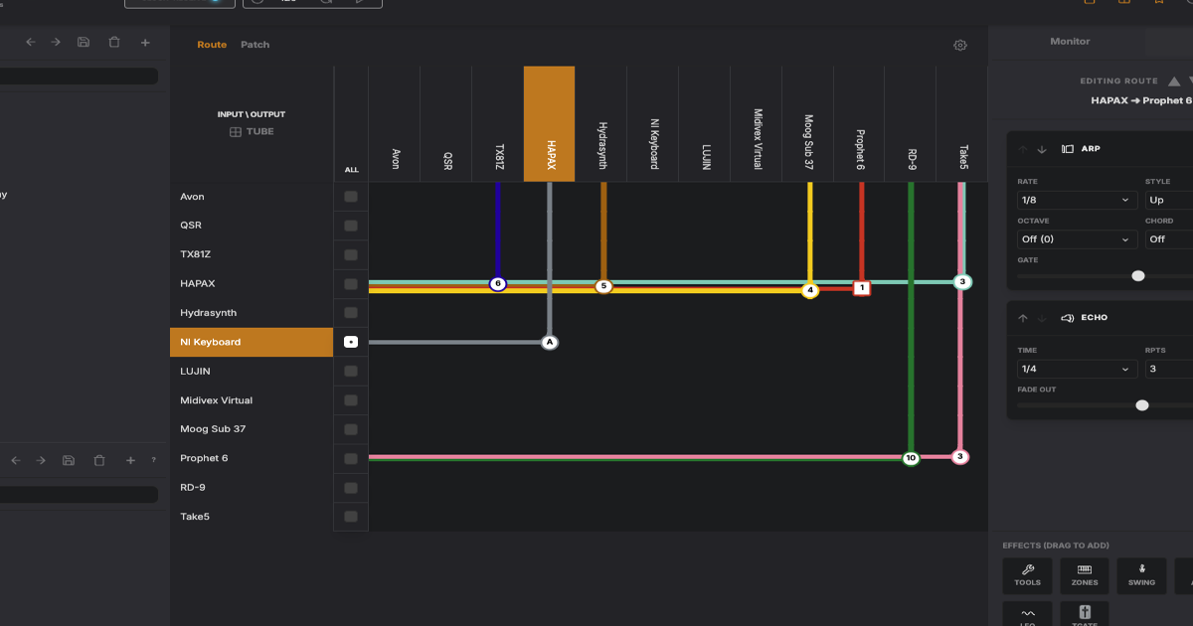Click the lower left search field
Image resolution: width=1193 pixels, height=626 pixels.
point(79,495)
